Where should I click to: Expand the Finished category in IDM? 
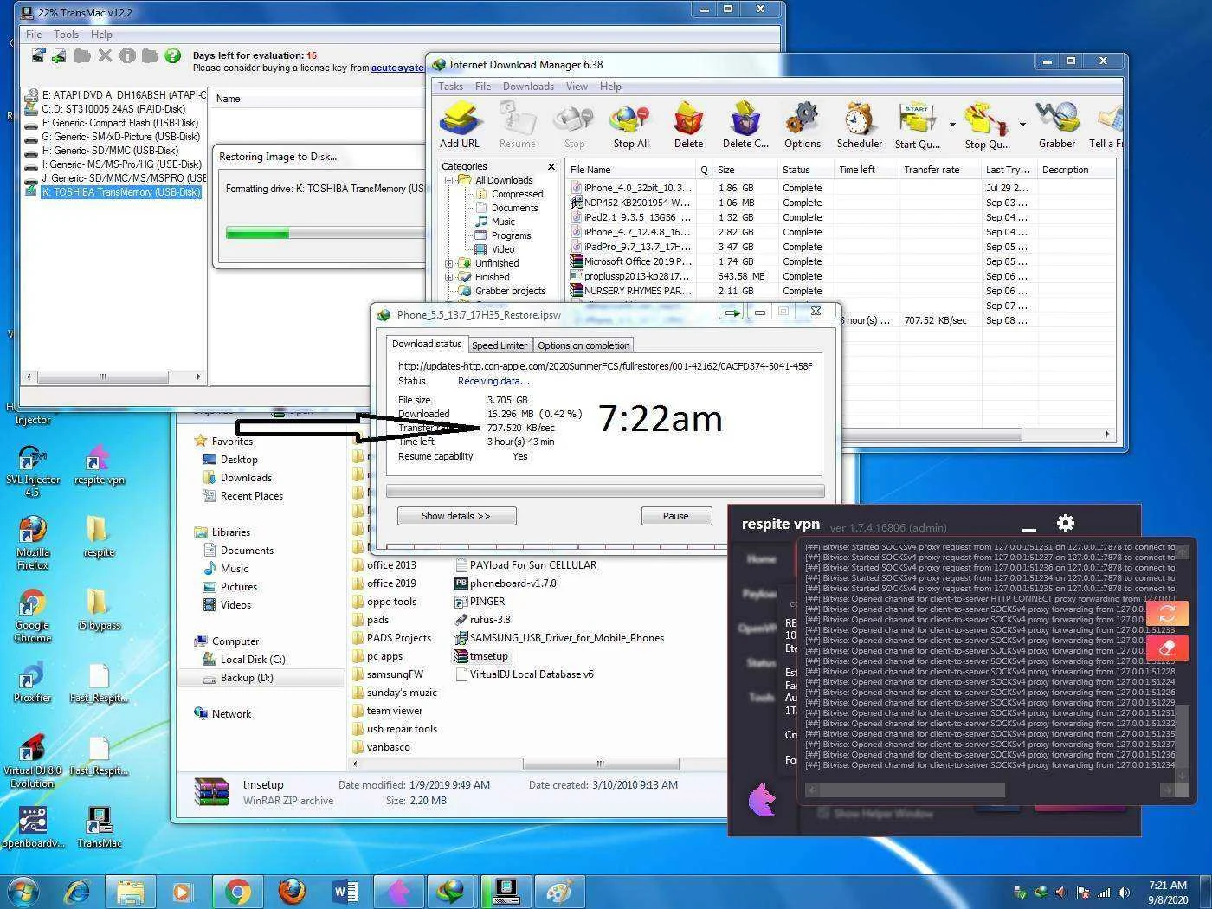(x=449, y=277)
